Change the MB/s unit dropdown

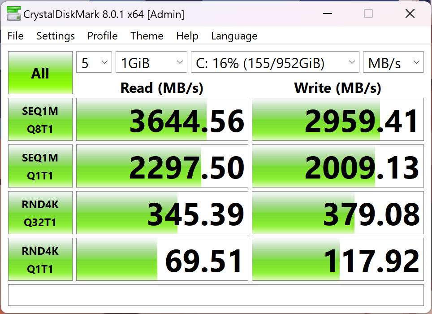click(x=393, y=63)
